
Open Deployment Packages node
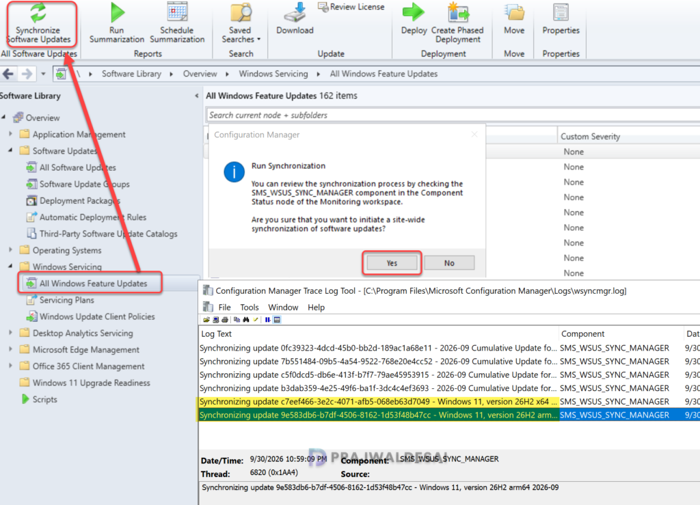(79, 201)
